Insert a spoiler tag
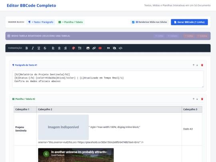Image resolution: width=216 pixels, height=162 pixels. [x=114, y=48]
